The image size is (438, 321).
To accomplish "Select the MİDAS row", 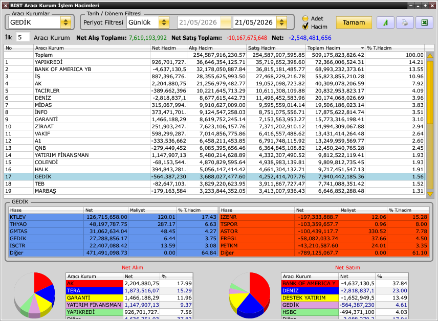I will 214,105.
